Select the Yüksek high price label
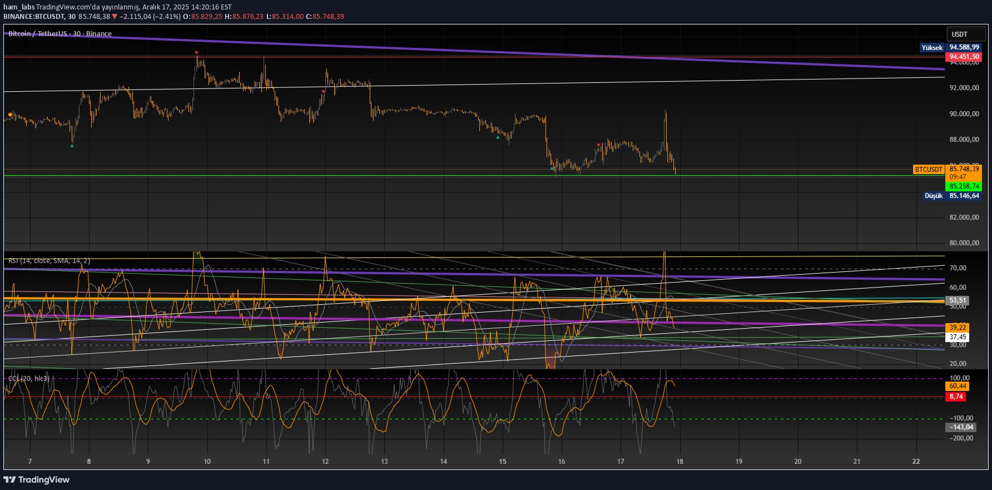The height and width of the screenshot is (490, 992). [x=933, y=48]
